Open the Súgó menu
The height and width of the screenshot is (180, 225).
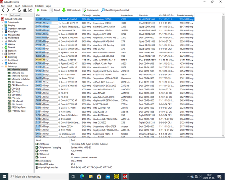pos(48,6)
